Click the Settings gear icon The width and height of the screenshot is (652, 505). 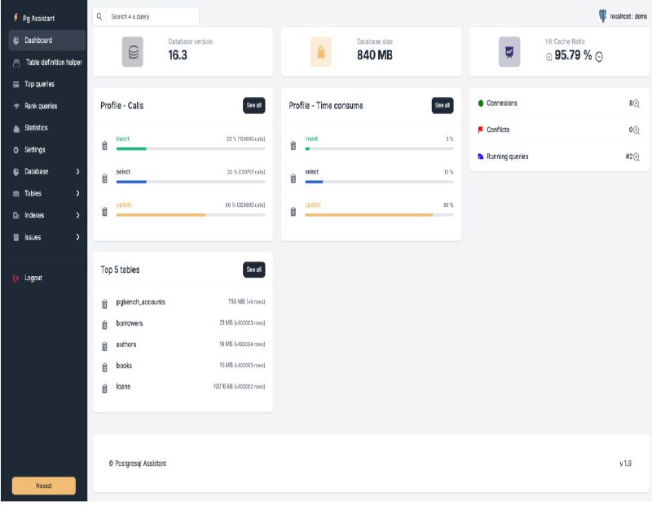pos(15,150)
